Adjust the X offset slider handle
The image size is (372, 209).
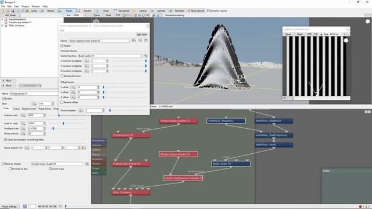coord(103,87)
